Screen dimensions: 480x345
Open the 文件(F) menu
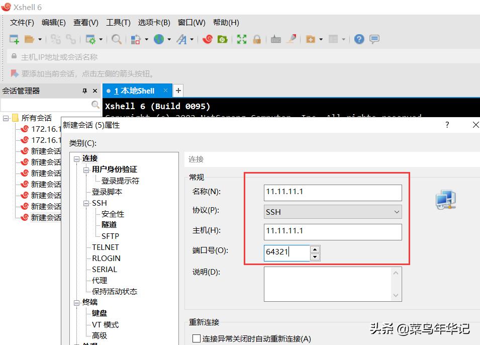click(22, 22)
